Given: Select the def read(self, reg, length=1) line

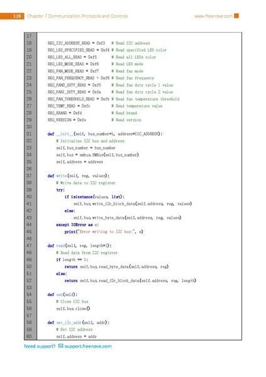Looking at the screenshot, I should (80, 246).
